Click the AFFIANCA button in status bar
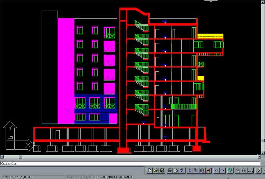 coord(126,177)
